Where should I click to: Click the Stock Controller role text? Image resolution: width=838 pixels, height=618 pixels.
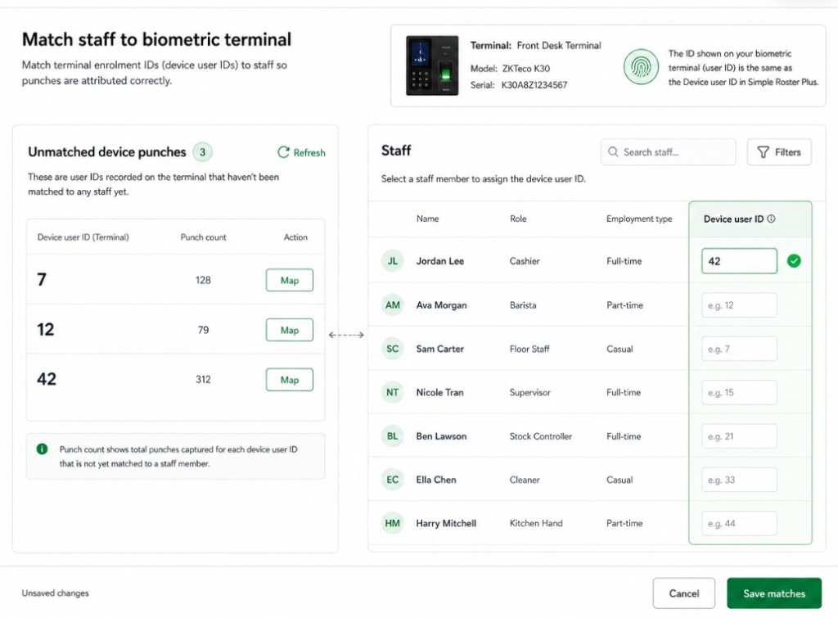point(541,436)
